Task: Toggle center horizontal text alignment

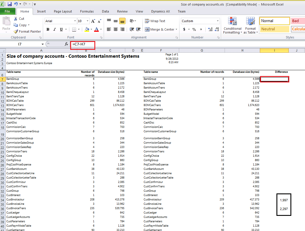Action: pyautogui.click(x=116, y=29)
